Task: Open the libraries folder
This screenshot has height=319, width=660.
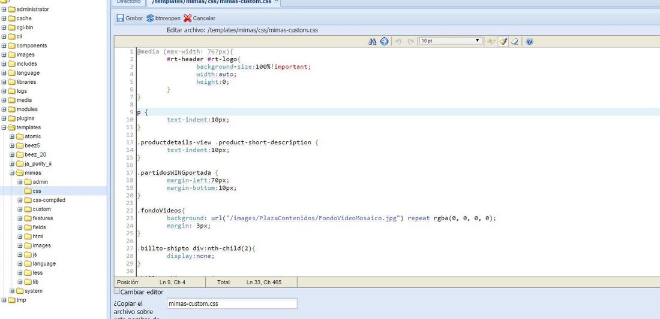Action: [x=26, y=82]
